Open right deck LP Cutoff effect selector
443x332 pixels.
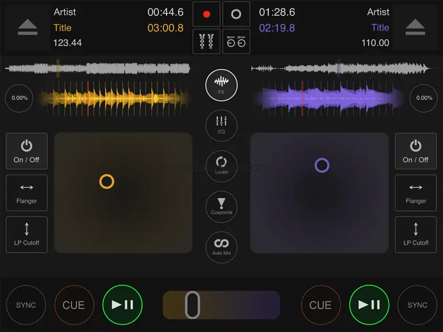416,234
